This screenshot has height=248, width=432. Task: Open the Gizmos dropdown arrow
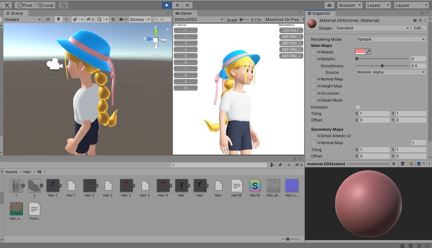click(149, 19)
